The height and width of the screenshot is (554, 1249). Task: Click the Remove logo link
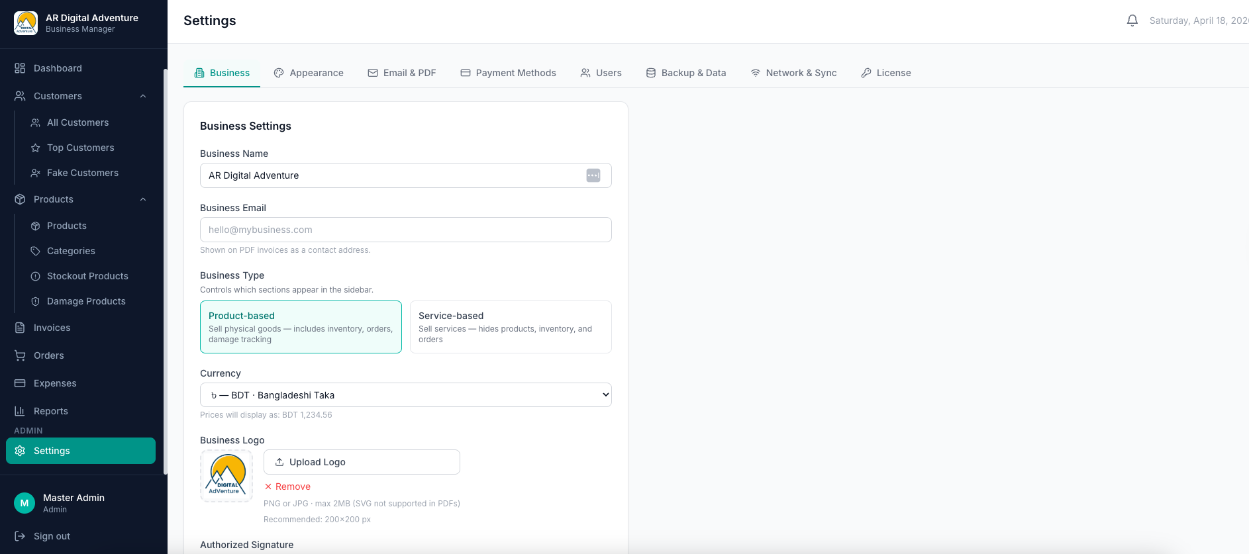click(x=287, y=486)
